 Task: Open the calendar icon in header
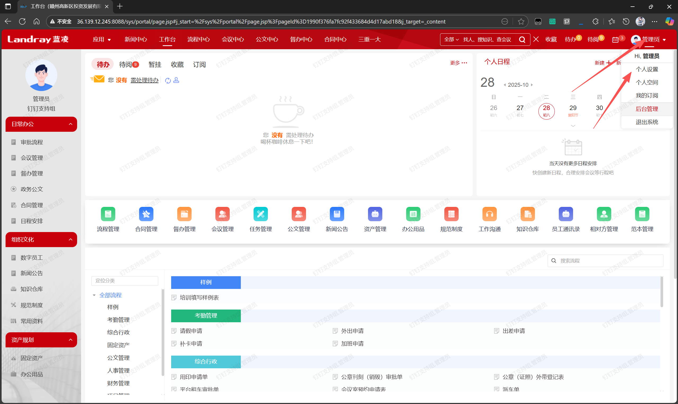615,40
